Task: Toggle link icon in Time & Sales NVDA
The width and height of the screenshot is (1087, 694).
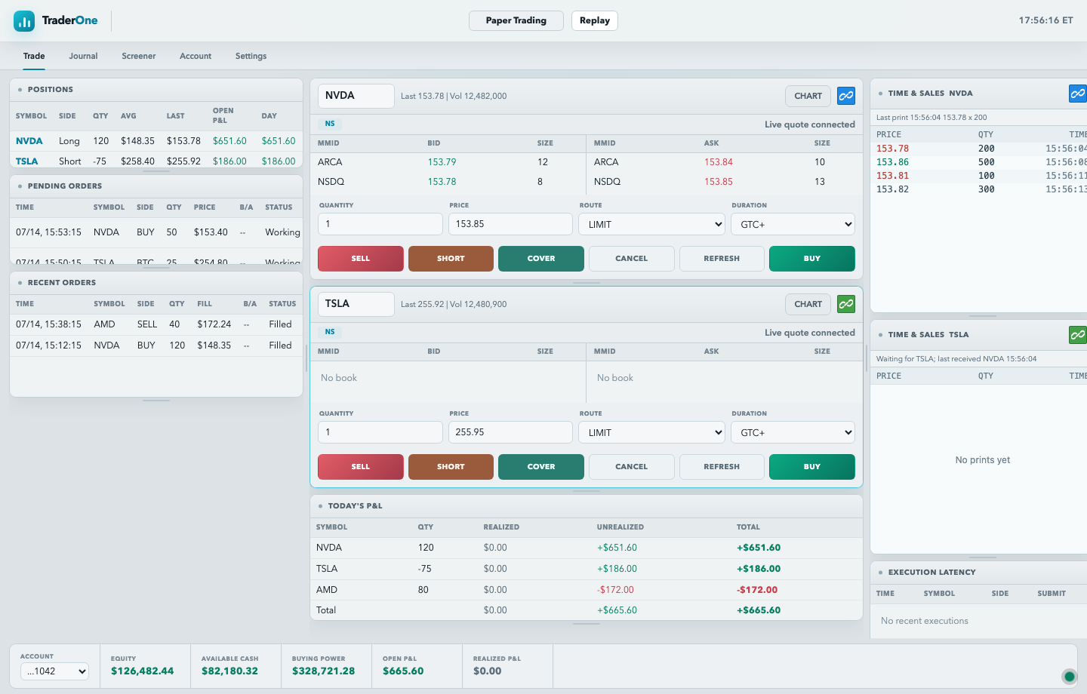Action: click(x=1078, y=94)
